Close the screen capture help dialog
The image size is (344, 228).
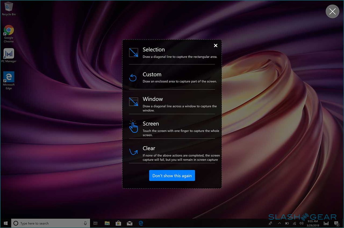coord(216,46)
